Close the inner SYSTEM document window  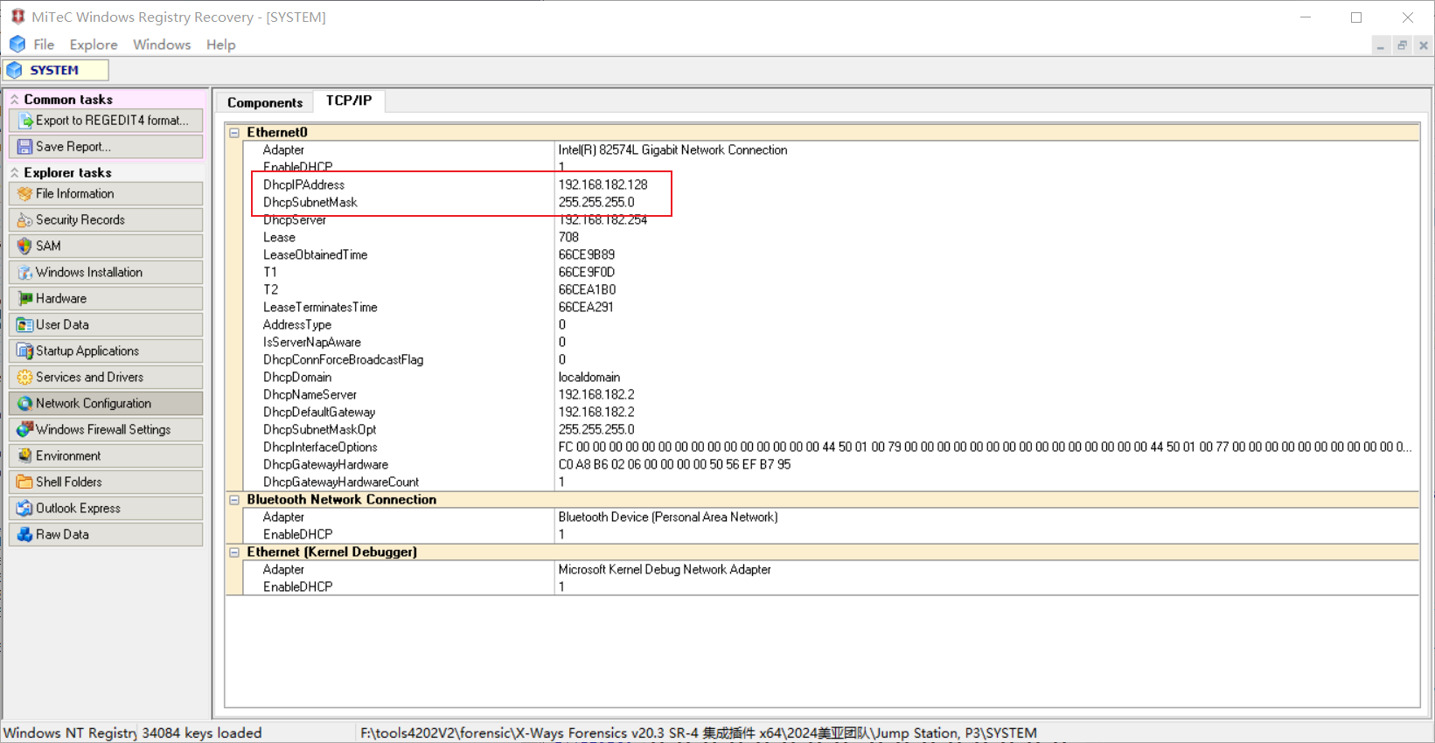[x=1424, y=45]
